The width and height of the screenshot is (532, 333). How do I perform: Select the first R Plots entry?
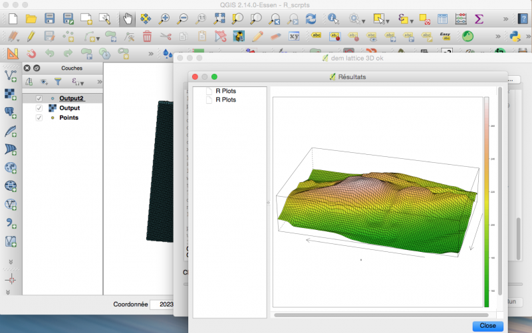click(225, 90)
